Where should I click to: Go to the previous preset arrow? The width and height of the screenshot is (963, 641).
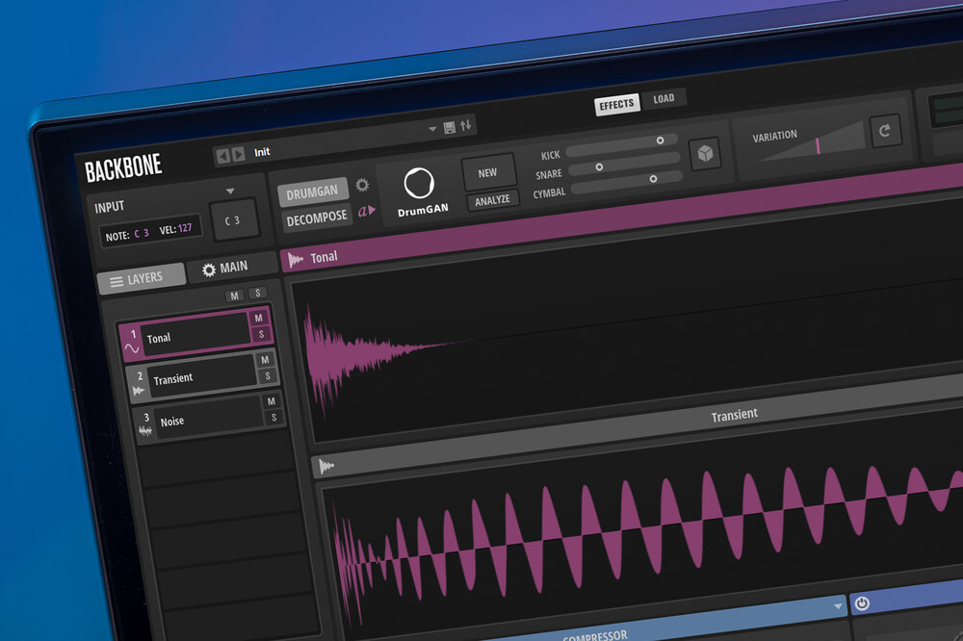223,155
